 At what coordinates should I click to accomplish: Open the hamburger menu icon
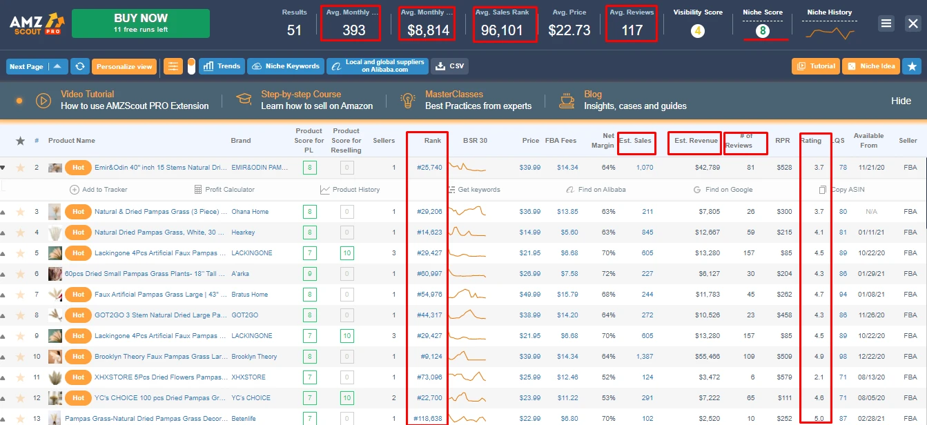[886, 23]
